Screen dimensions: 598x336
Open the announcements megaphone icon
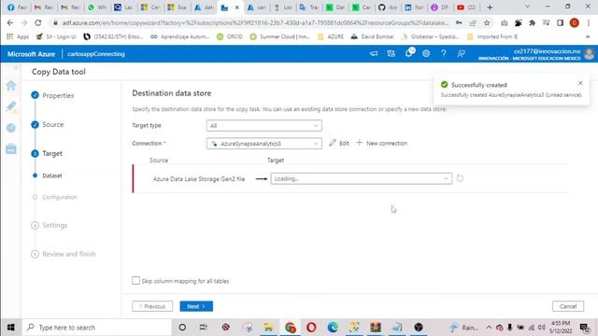[374, 54]
